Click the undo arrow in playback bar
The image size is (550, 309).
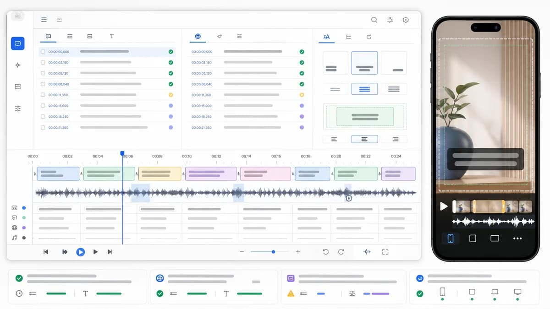point(325,252)
